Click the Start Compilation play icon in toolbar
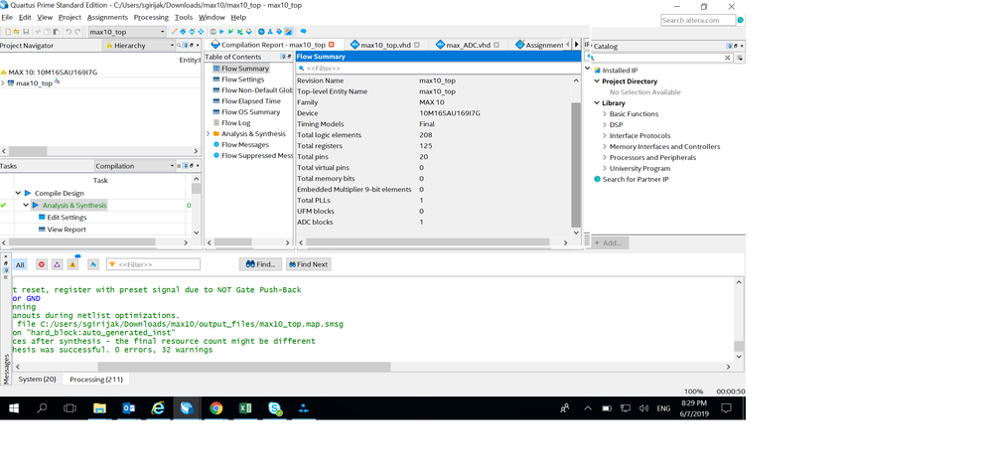992x469 pixels. [221, 32]
